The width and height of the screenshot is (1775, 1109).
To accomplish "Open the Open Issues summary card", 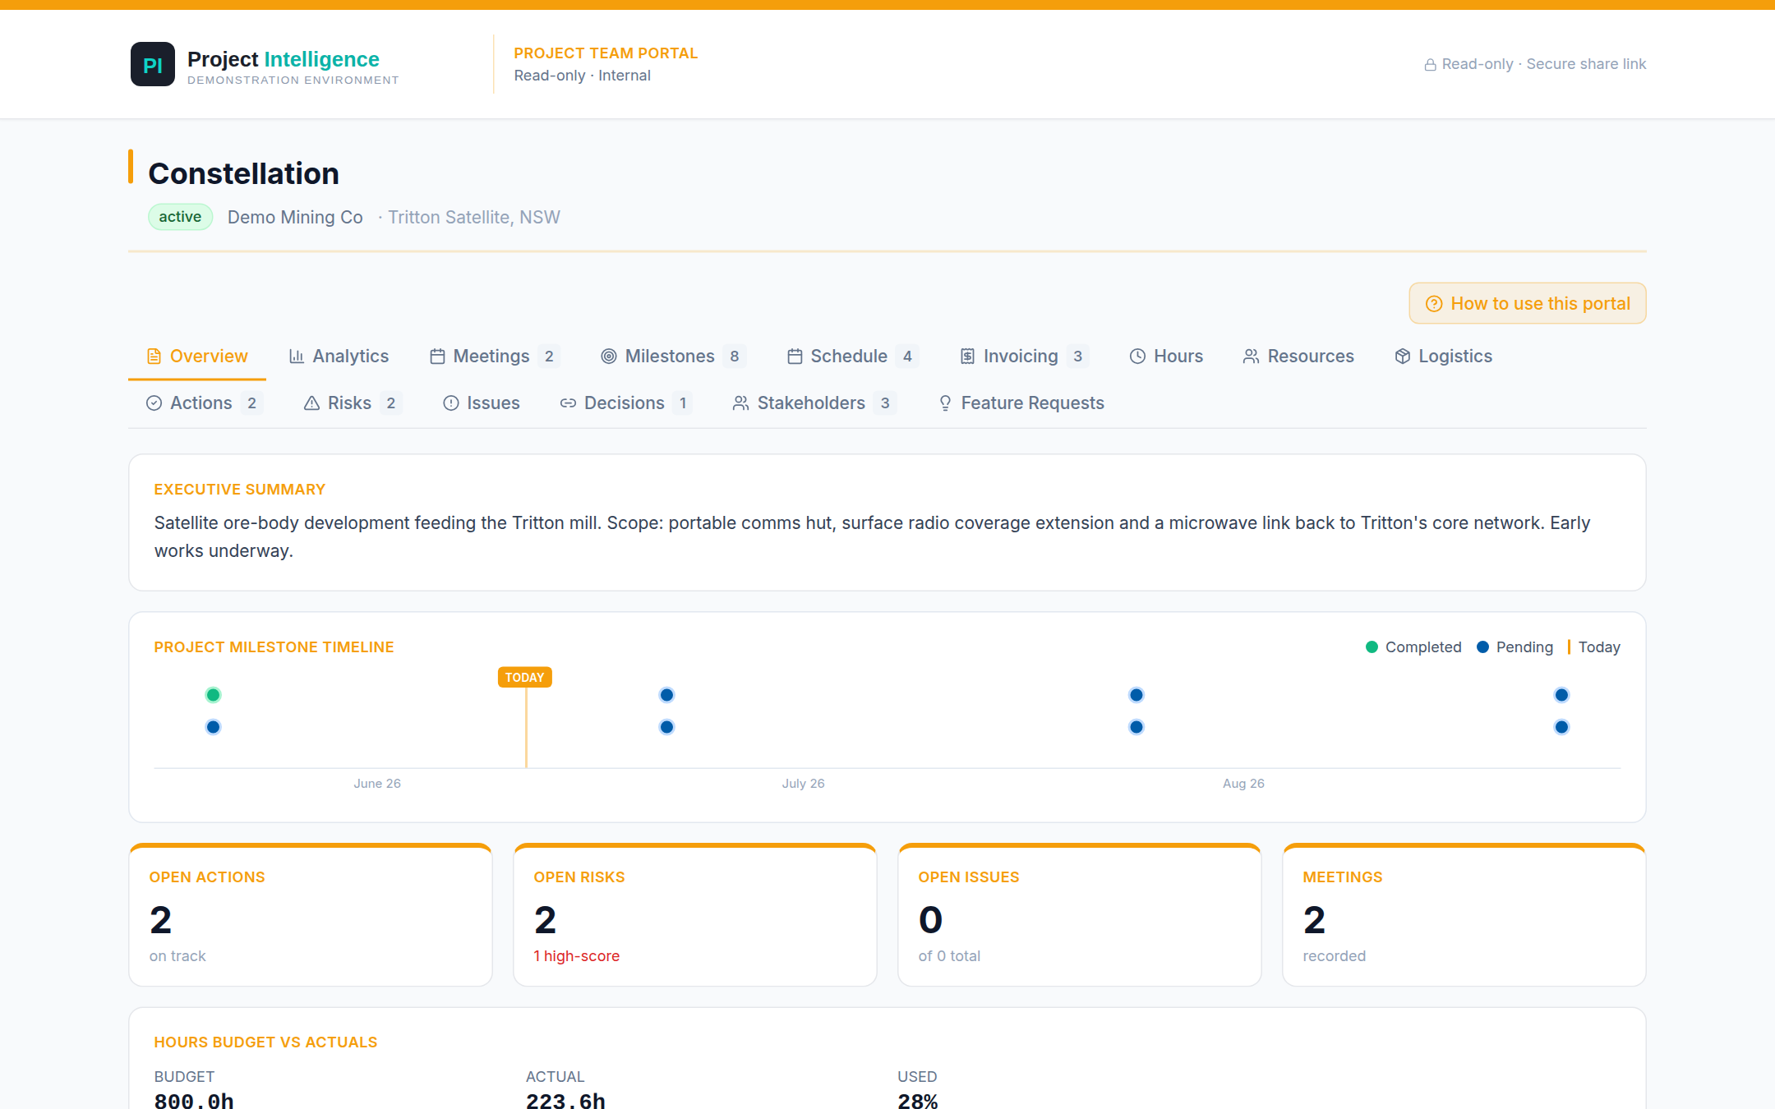I will [1080, 915].
